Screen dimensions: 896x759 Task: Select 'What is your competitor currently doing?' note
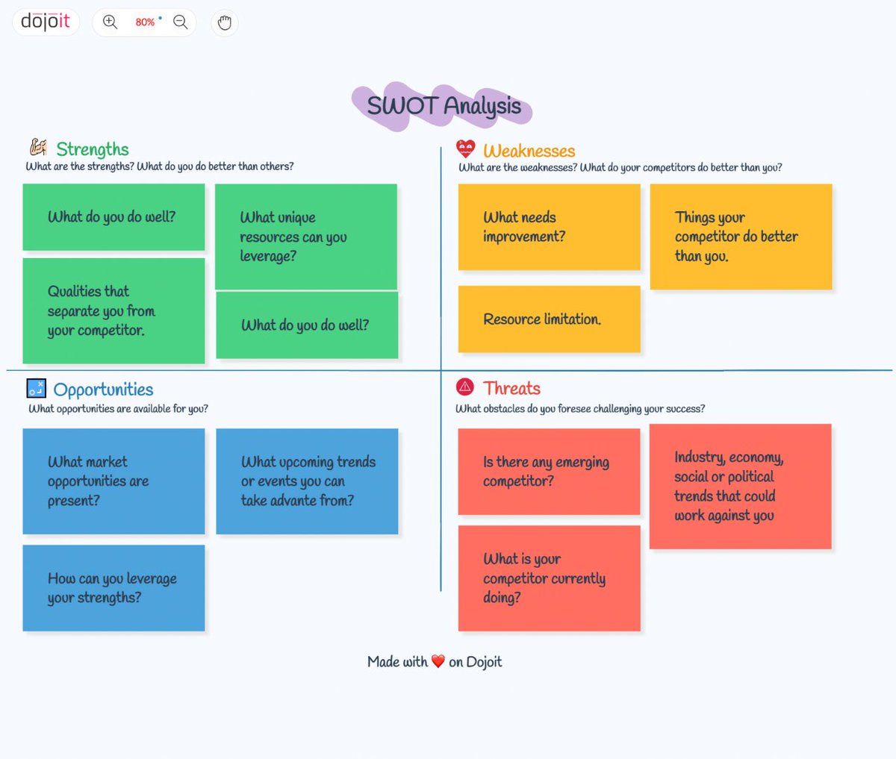point(549,578)
